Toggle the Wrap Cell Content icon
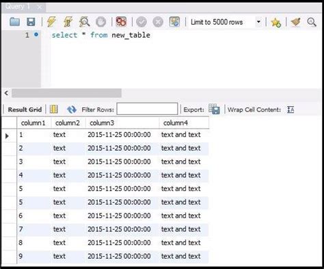The width and height of the screenshot is (324, 269). [x=291, y=110]
